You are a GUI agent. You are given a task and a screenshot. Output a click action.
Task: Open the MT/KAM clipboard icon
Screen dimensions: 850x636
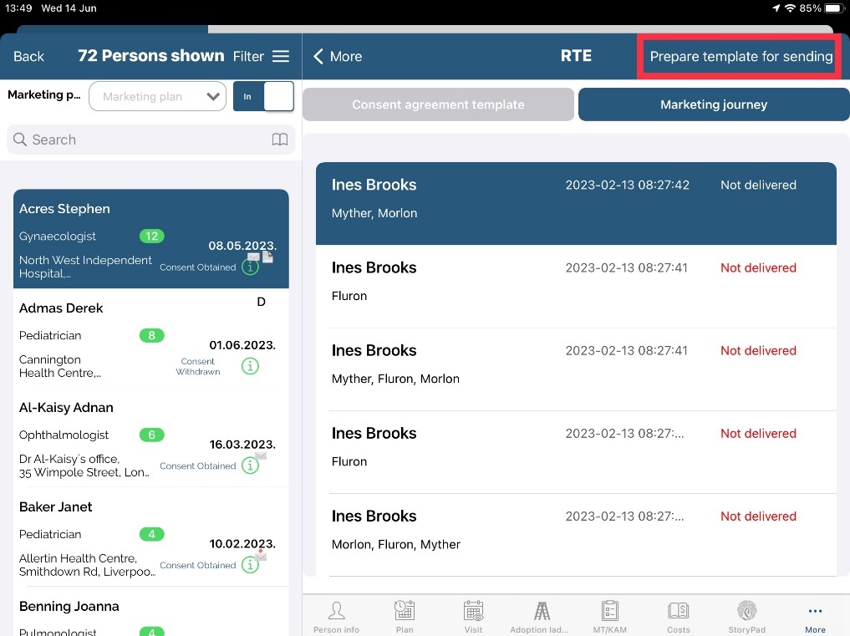pos(610,611)
